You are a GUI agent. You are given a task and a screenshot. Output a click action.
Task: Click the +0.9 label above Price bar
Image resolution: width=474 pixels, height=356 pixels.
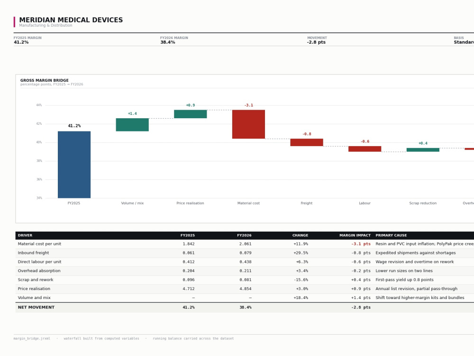point(191,105)
